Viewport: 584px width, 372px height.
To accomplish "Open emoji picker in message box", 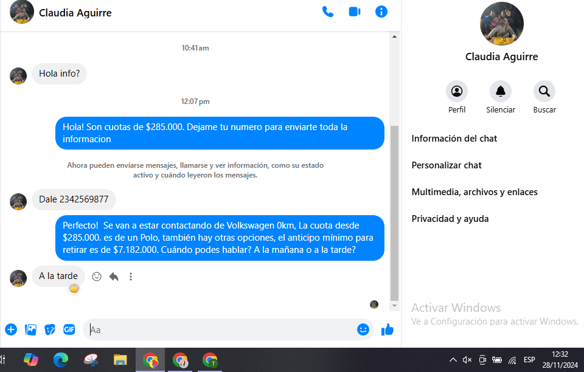I will tap(363, 329).
